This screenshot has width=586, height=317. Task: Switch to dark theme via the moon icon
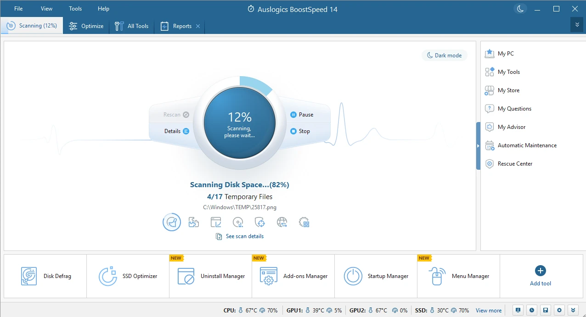[519, 8]
